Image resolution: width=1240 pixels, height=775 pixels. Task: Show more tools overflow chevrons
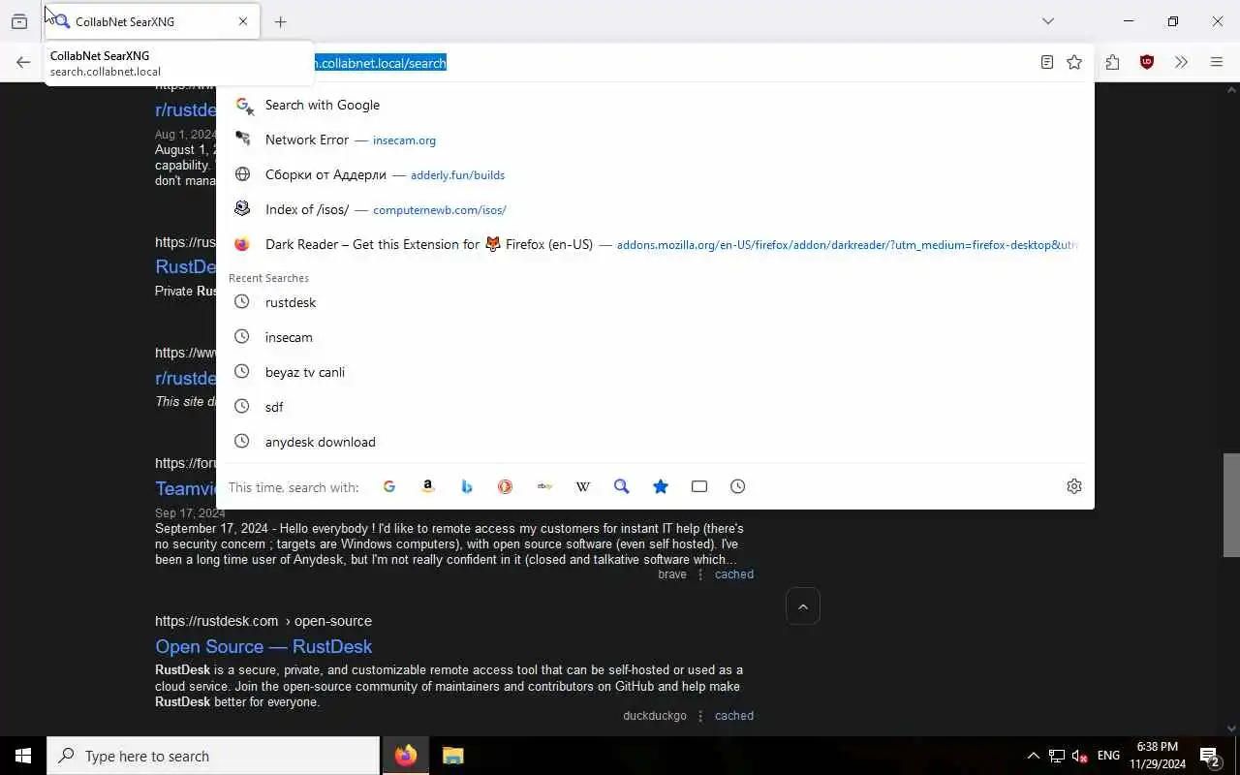pos(1181,62)
